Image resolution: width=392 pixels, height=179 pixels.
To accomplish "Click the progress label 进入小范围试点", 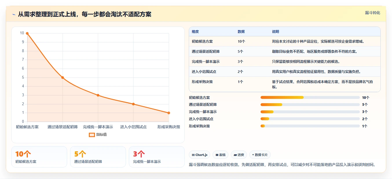I will coord(201,119).
